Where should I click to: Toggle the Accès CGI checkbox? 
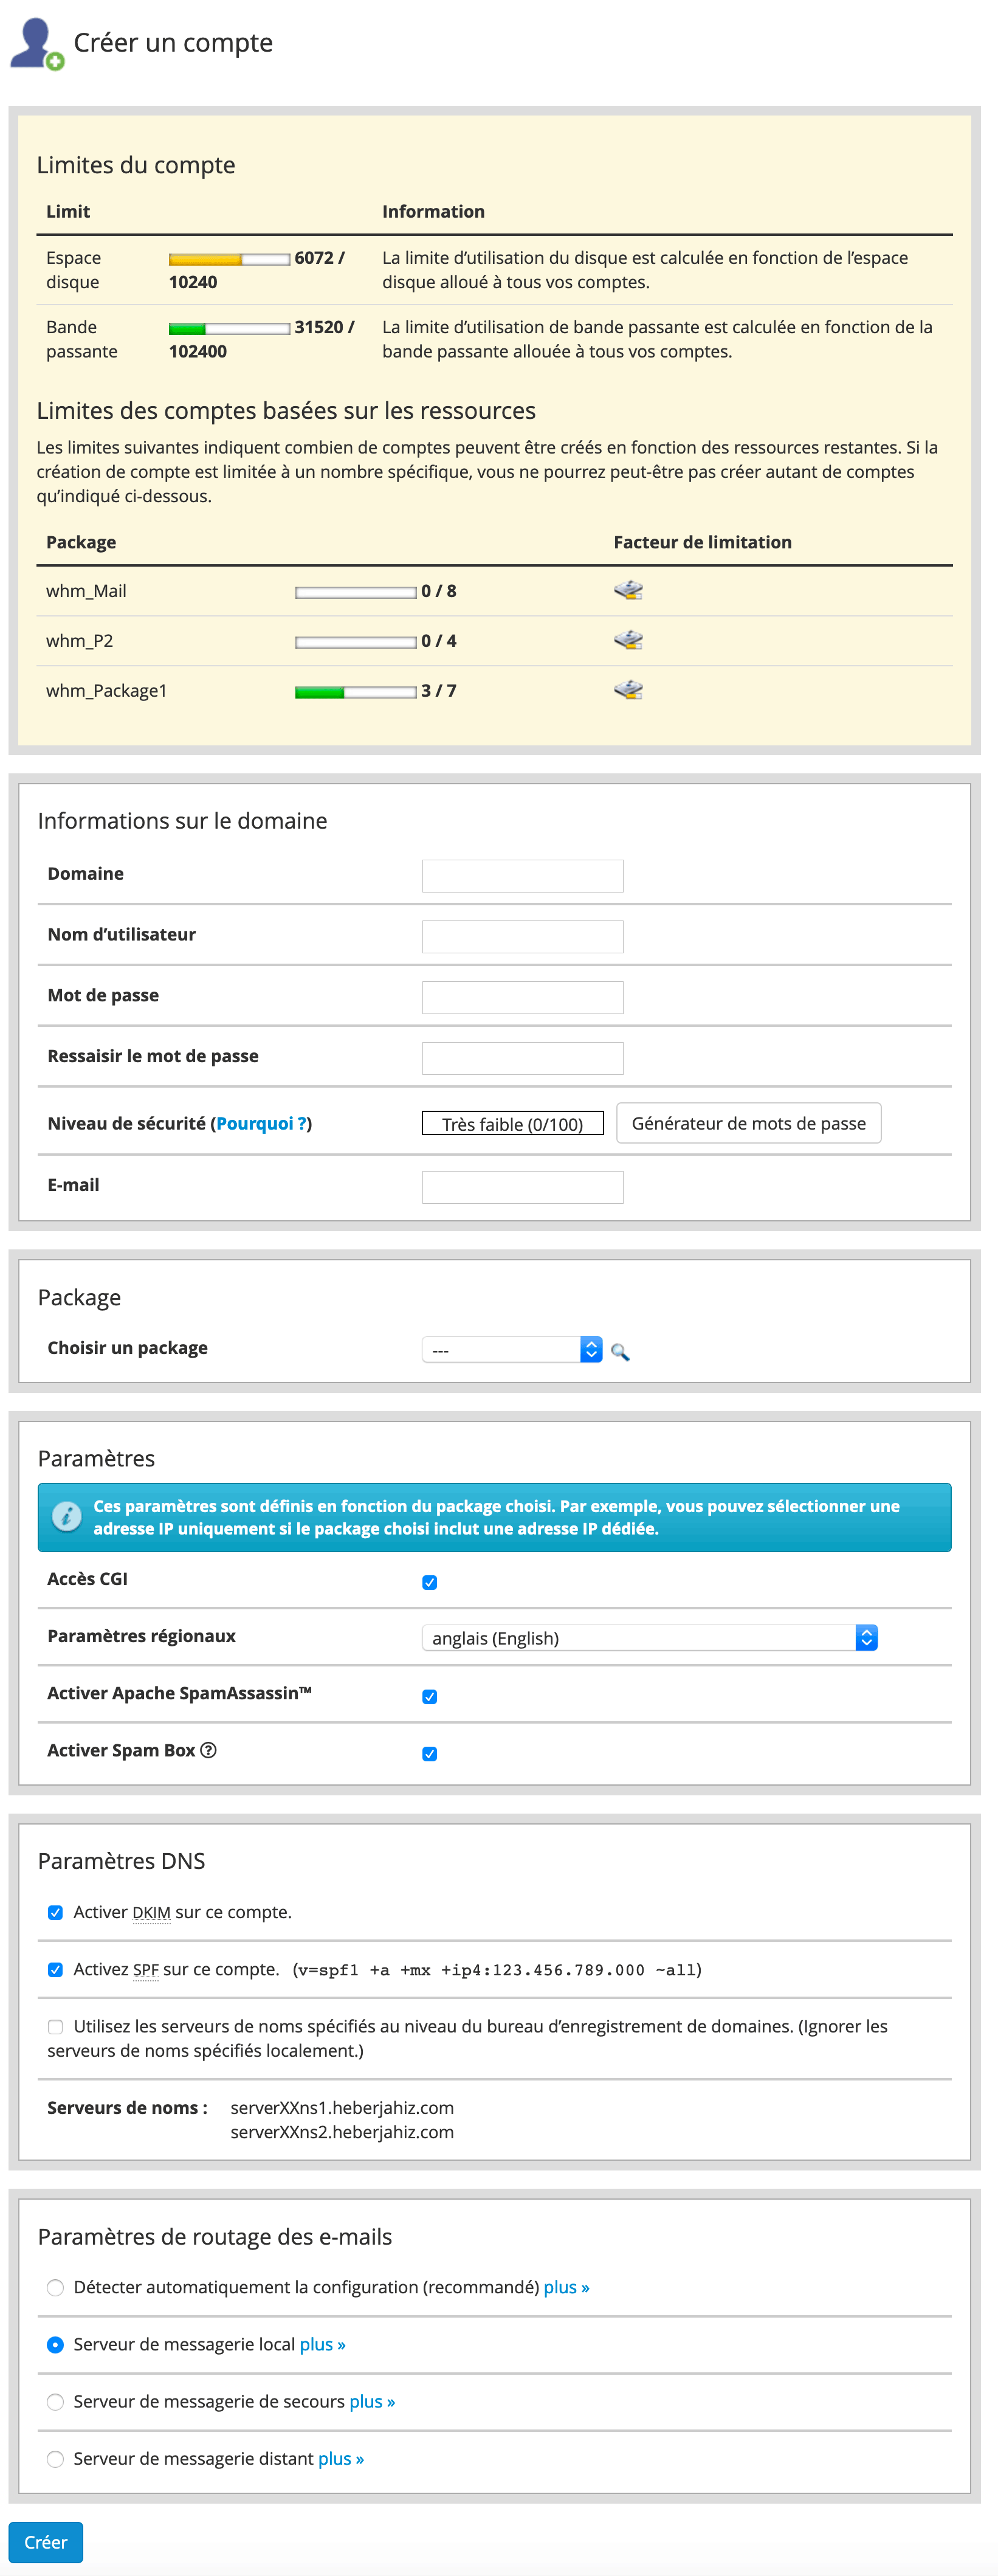pos(430,1582)
